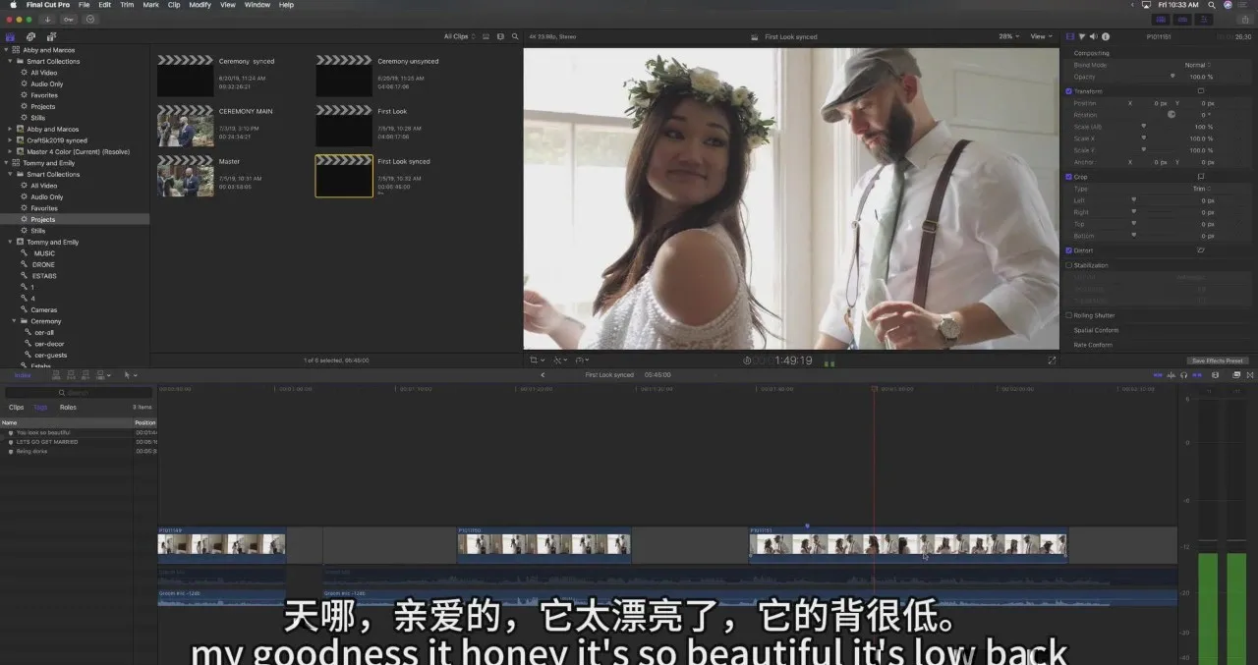Open the Trim menu
Image resolution: width=1258 pixels, height=665 pixels.
point(127,5)
